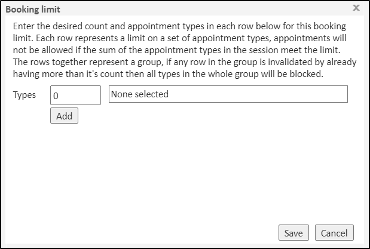Click the 'Types' label
The width and height of the screenshot is (370, 249).
coord(25,95)
